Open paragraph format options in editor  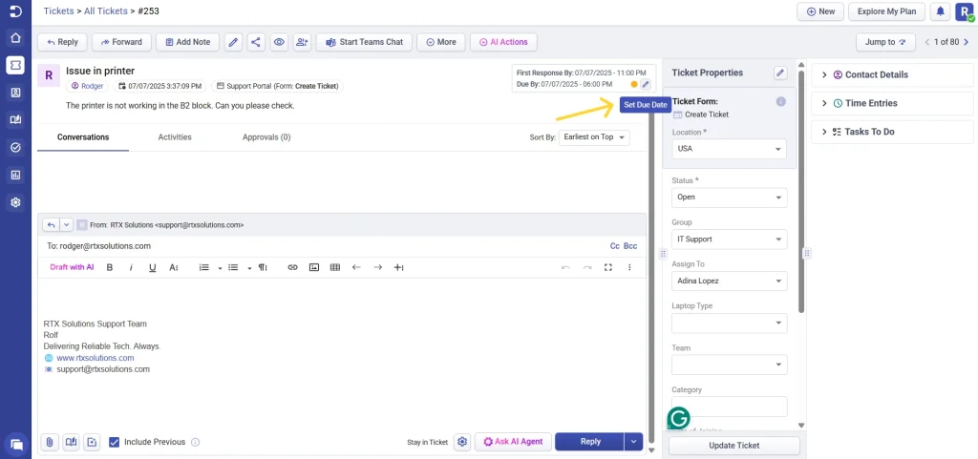click(x=263, y=267)
